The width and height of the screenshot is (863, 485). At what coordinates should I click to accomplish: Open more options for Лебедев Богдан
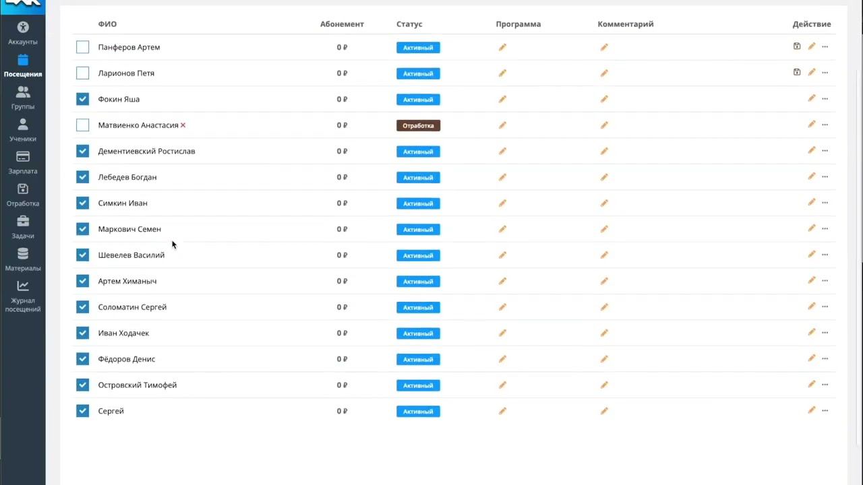[x=825, y=177]
